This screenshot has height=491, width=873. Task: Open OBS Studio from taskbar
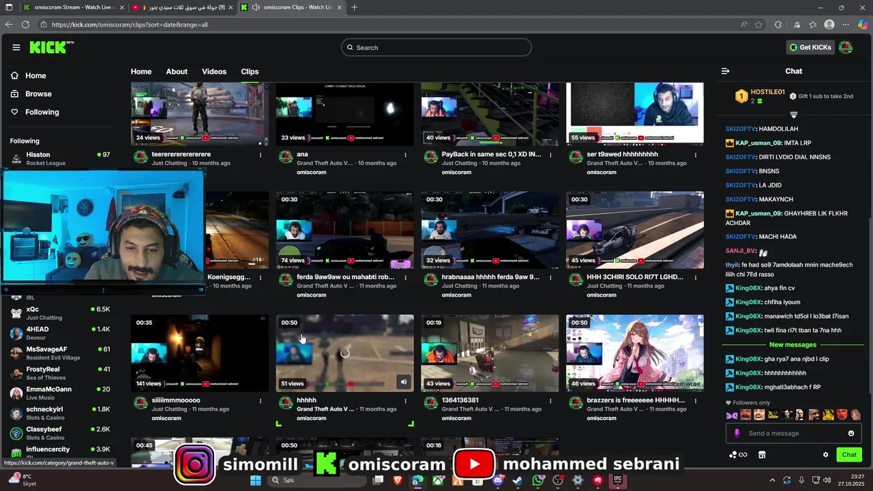pyautogui.click(x=558, y=480)
